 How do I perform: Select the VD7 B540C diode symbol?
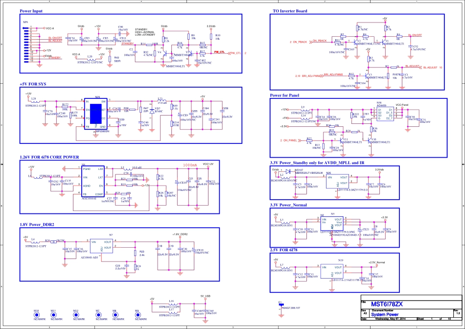pyautogui.click(x=151, y=110)
